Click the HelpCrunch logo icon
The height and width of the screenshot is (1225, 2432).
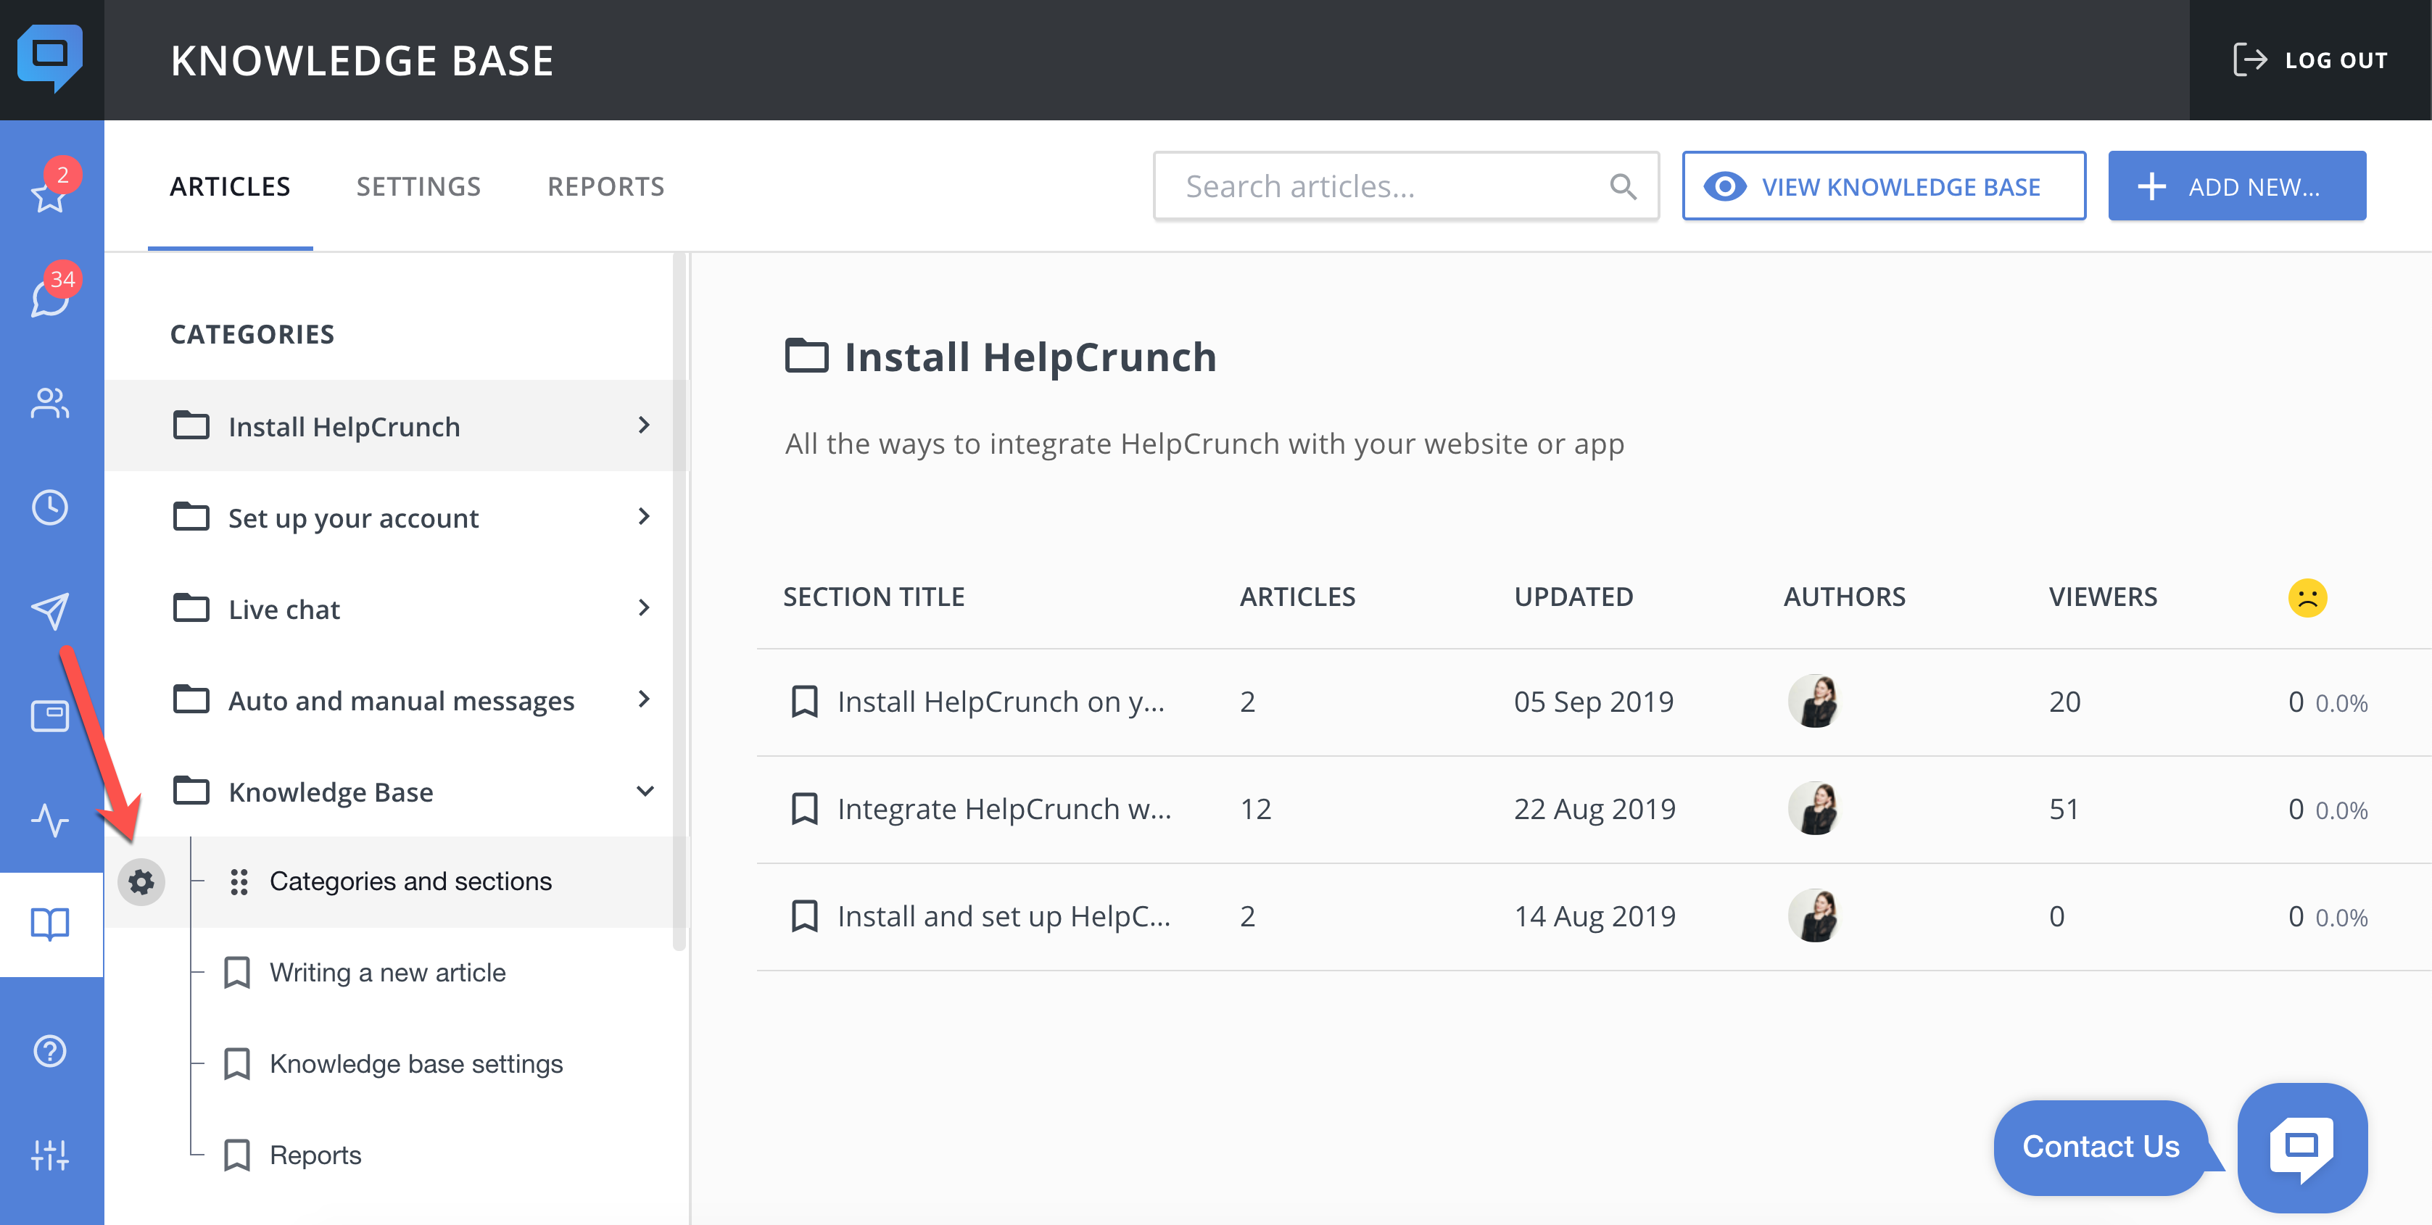point(50,59)
